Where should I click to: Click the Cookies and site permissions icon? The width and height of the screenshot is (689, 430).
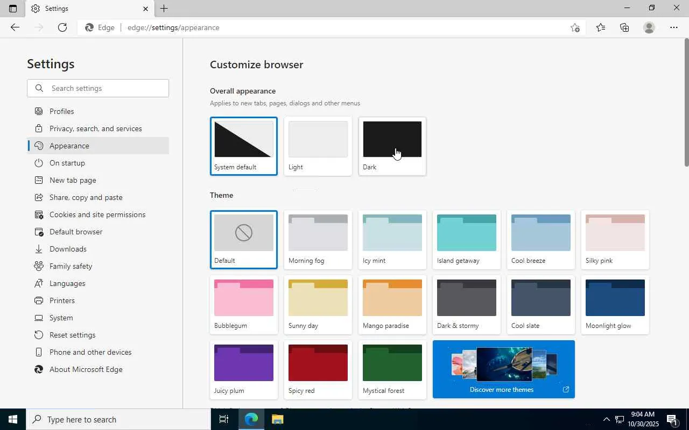[x=39, y=214]
